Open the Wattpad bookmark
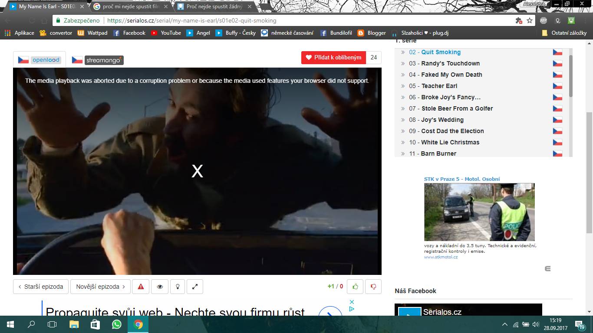 92,33
